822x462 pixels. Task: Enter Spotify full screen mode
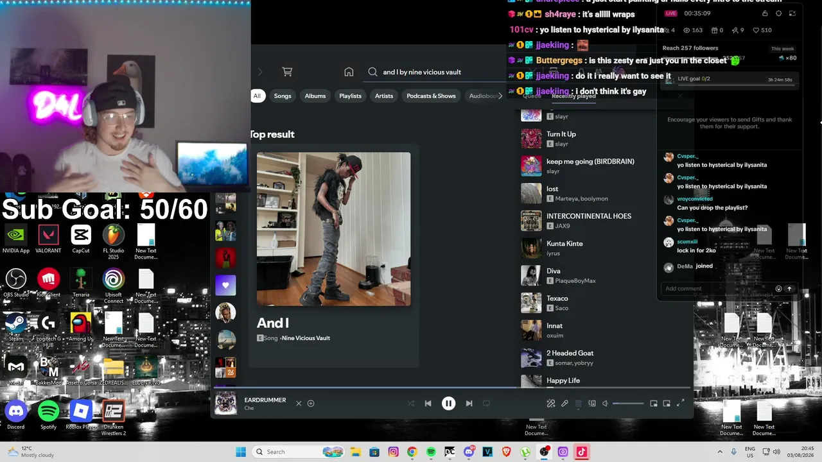681,404
